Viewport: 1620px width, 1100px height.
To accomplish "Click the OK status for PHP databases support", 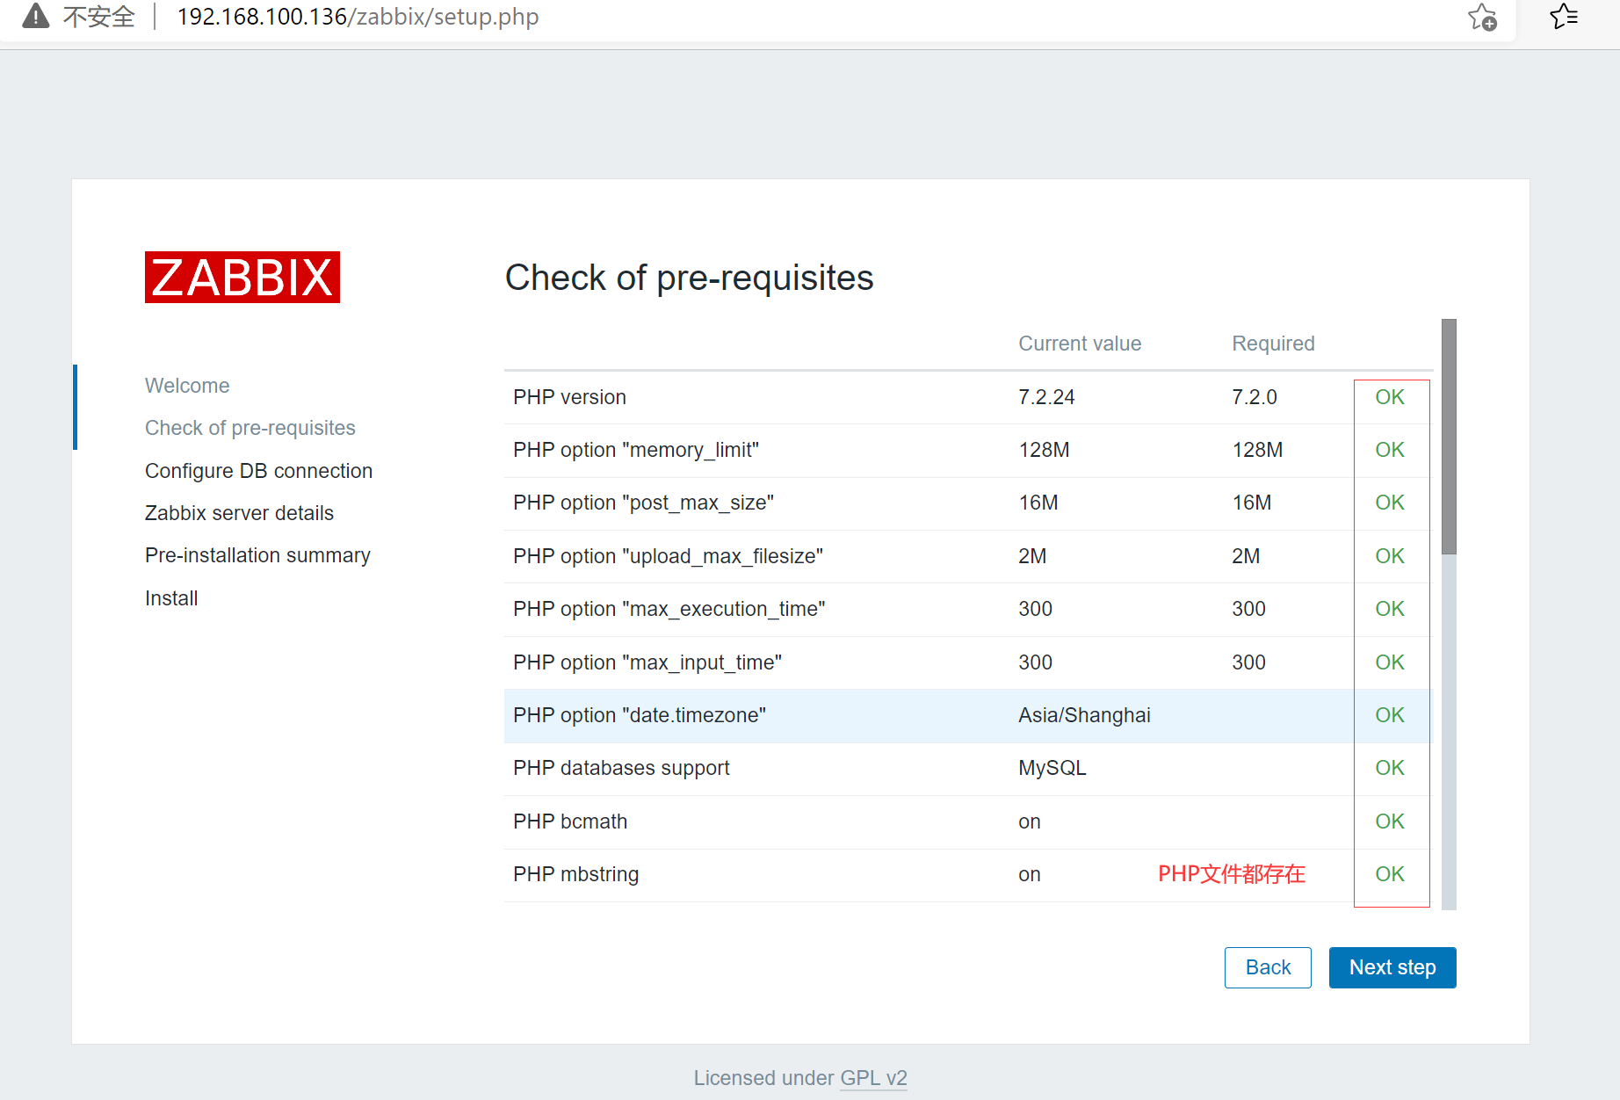I will pyautogui.click(x=1389, y=768).
